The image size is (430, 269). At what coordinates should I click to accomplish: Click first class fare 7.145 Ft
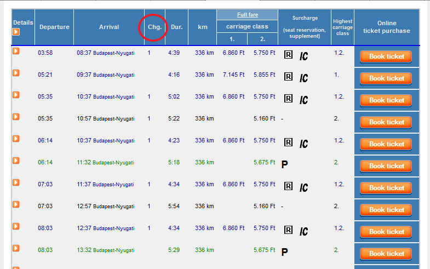(x=233, y=75)
